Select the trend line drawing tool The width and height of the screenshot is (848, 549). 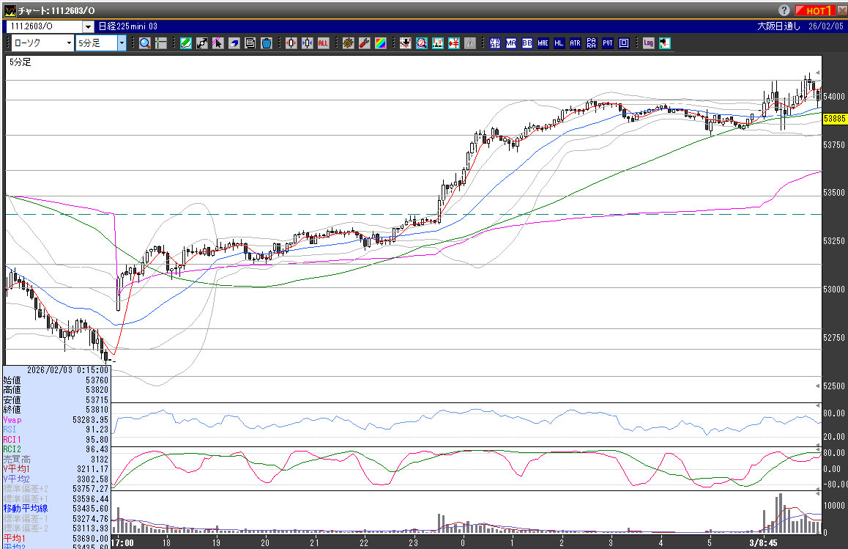click(x=201, y=43)
